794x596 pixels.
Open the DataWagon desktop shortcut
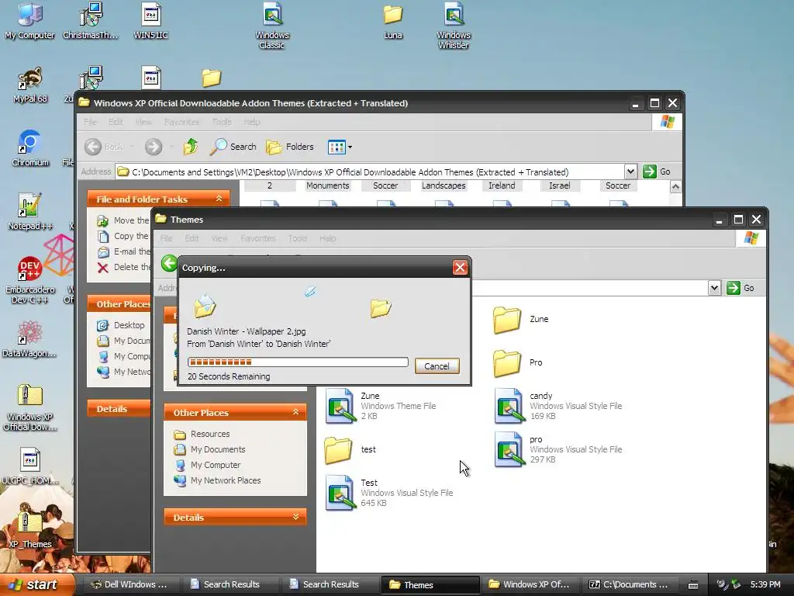[x=30, y=339]
